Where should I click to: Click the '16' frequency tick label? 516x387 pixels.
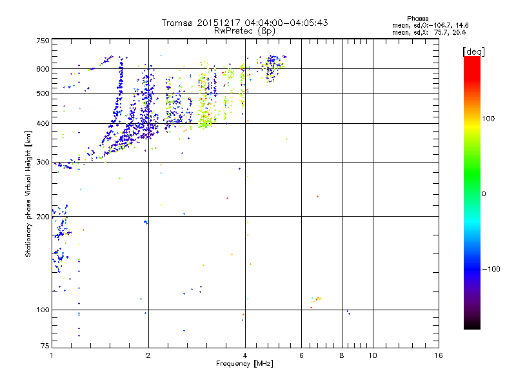pos(439,355)
